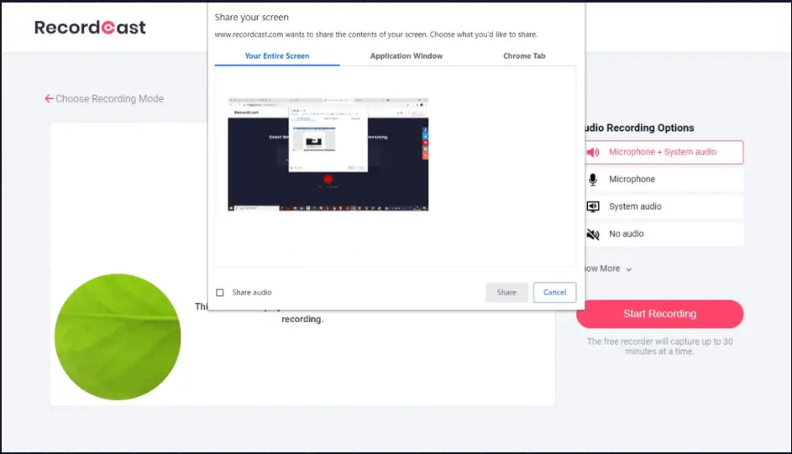
Task: Click the System audio monitor icon
Action: [593, 206]
